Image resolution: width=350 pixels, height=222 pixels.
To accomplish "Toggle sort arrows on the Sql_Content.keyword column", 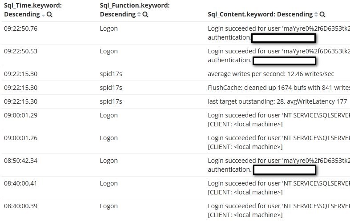I will [x=316, y=15].
